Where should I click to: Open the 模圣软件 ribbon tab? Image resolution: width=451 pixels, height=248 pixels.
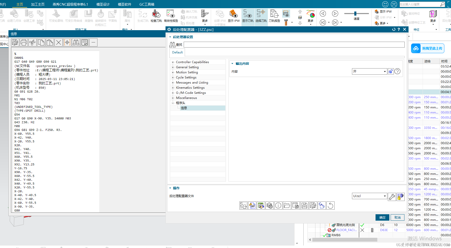click(x=125, y=4)
